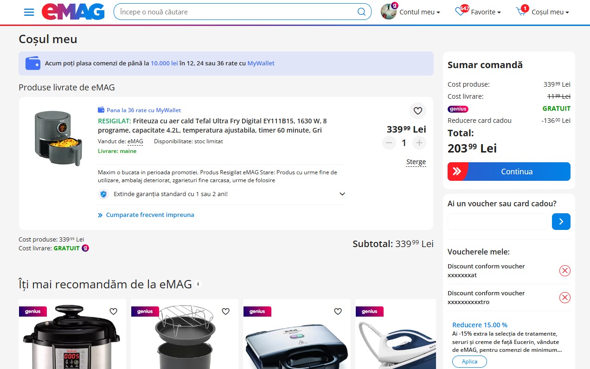The image size is (590, 369).
Task: Click the warranty shield icon
Action: (x=103, y=194)
